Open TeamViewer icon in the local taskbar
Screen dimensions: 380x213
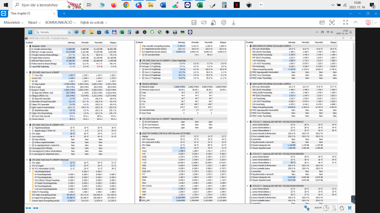pyautogui.click(x=188, y=5)
